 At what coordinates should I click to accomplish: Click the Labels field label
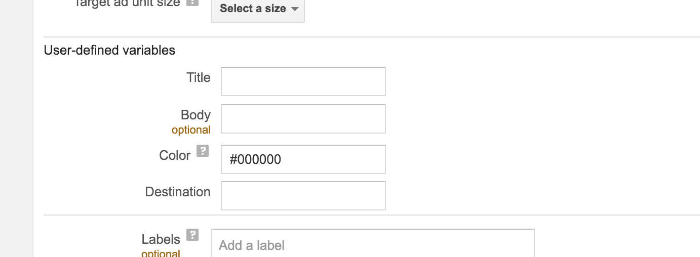(161, 239)
